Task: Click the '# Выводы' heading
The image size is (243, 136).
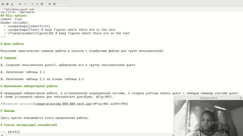Action: (8, 111)
